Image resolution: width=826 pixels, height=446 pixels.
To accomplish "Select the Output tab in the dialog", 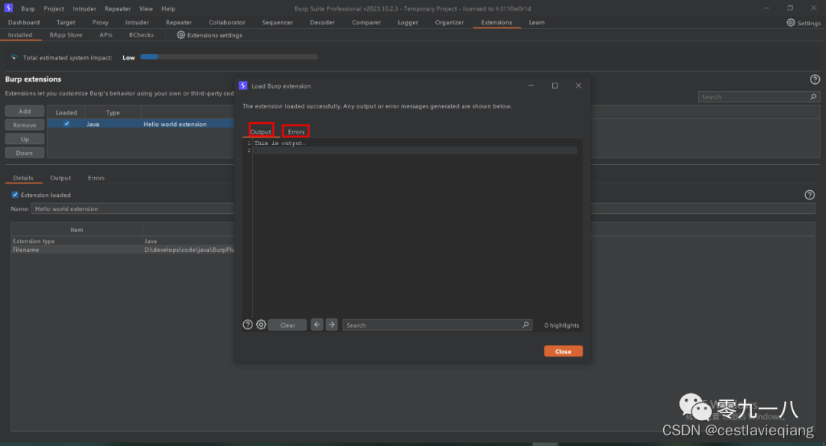I will click(x=261, y=131).
